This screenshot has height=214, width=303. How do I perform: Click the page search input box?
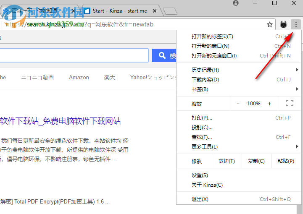pos(74,55)
